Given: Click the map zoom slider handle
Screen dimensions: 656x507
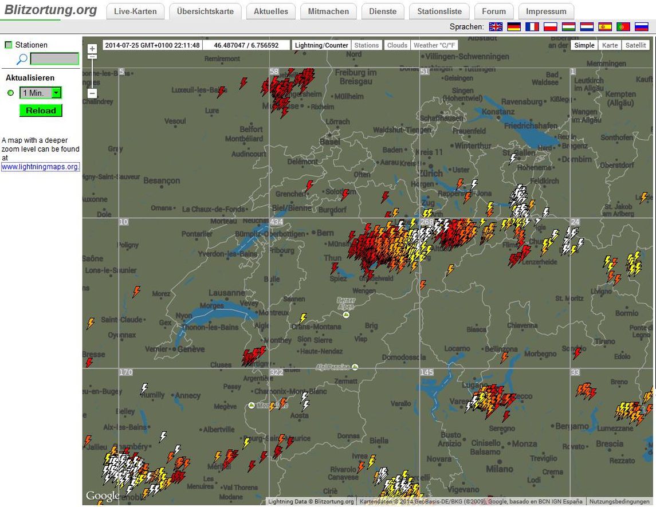Looking at the screenshot, I should pos(92,57).
